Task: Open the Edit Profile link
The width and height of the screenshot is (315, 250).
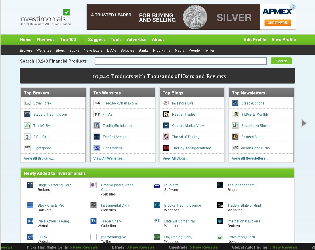Action: coord(255,40)
